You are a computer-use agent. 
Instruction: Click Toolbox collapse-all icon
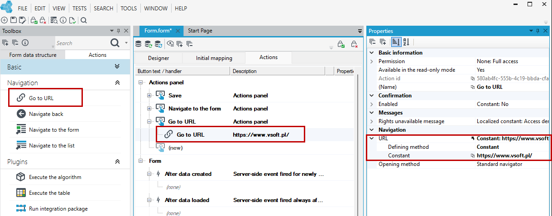15,43
